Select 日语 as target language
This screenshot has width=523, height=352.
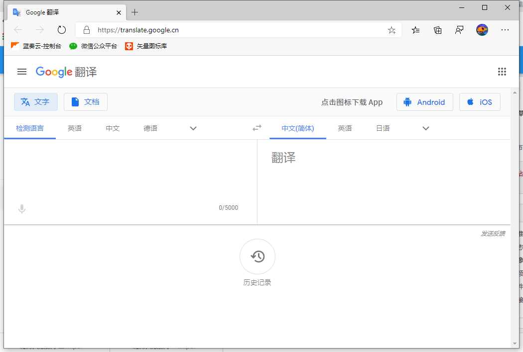click(383, 128)
